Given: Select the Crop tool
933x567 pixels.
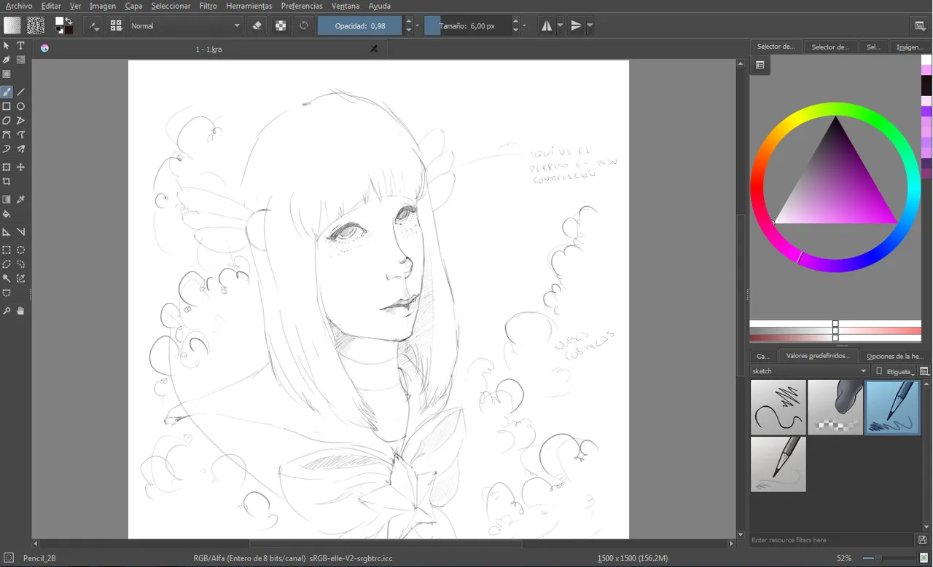Looking at the screenshot, I should click(7, 181).
